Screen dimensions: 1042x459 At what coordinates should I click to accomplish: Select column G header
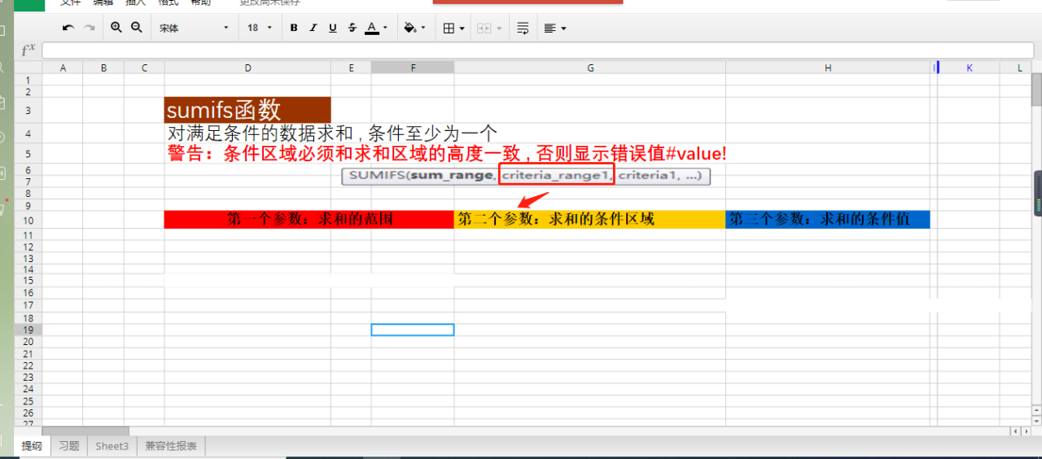590,68
